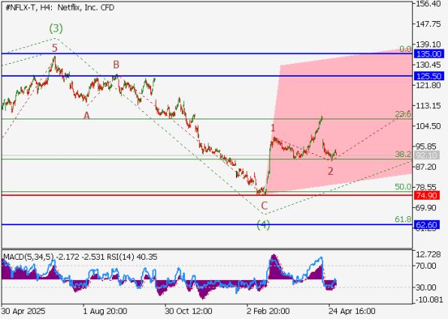Click wave label 1 in the pink zone
This screenshot has width=448, height=319.
273,128
